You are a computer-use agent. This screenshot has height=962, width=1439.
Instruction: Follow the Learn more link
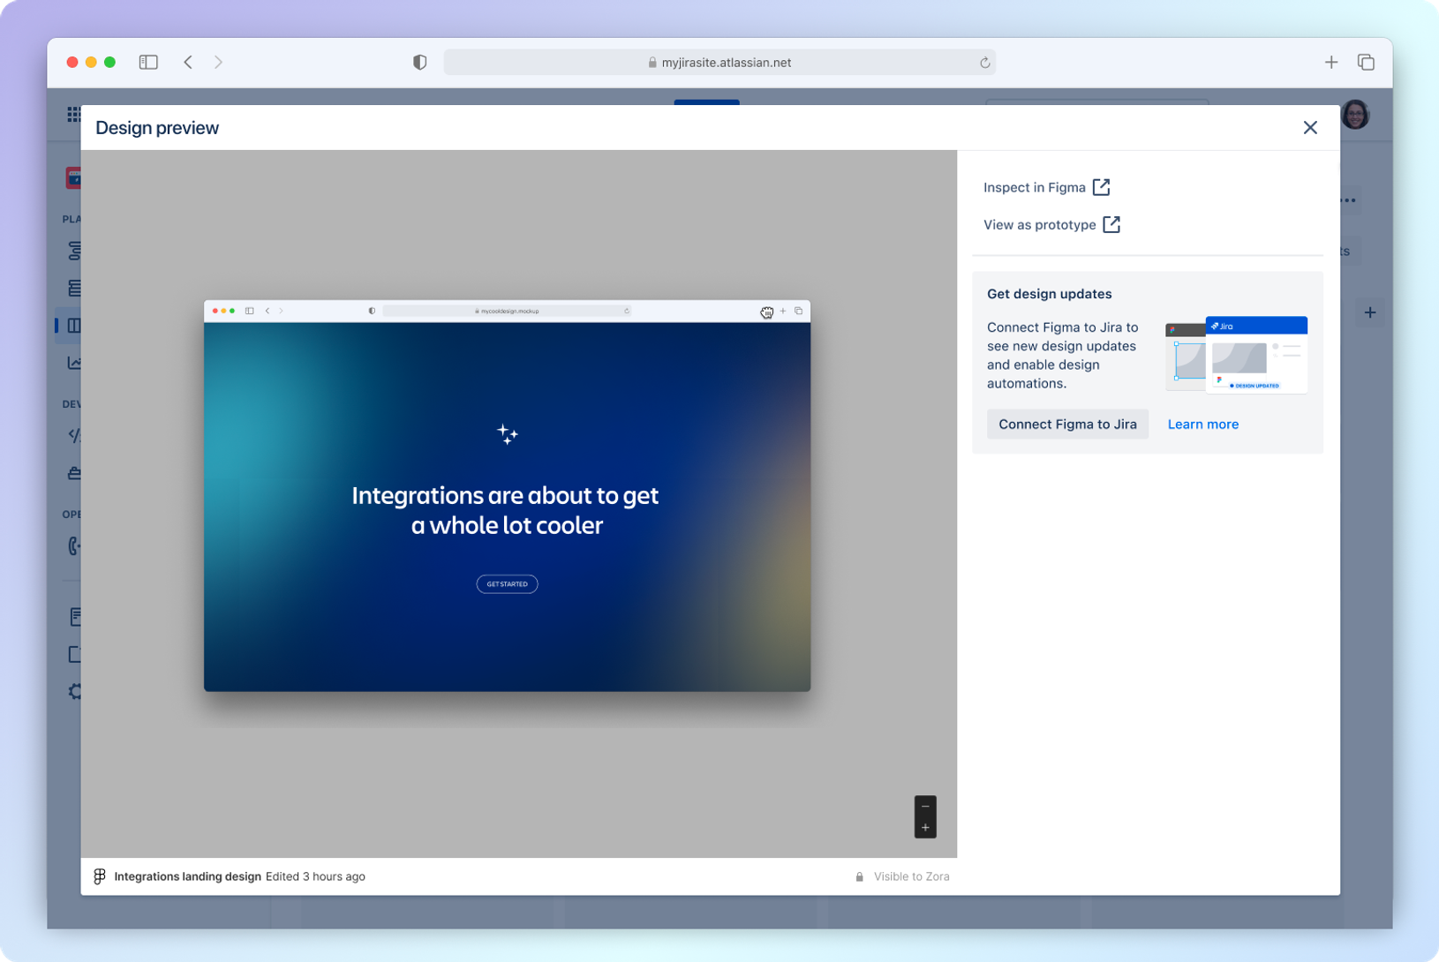1202,425
